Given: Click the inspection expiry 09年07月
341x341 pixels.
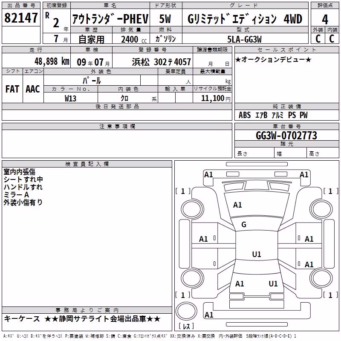Looking at the screenshot, I should pyautogui.click(x=93, y=62).
